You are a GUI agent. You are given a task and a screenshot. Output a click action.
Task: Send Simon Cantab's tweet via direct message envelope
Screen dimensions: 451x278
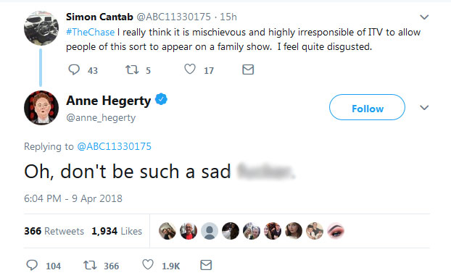(248, 69)
